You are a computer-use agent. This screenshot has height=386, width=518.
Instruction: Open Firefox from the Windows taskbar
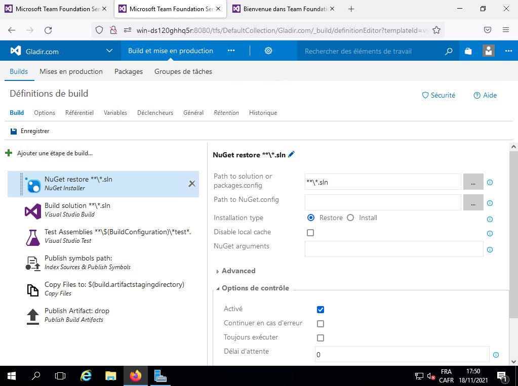[x=135, y=376]
